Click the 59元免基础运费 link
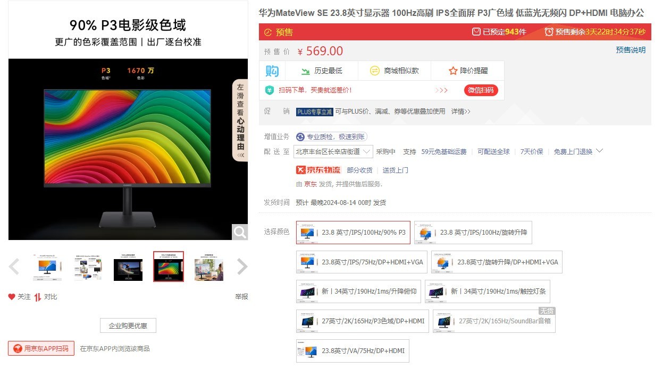 [x=444, y=152]
